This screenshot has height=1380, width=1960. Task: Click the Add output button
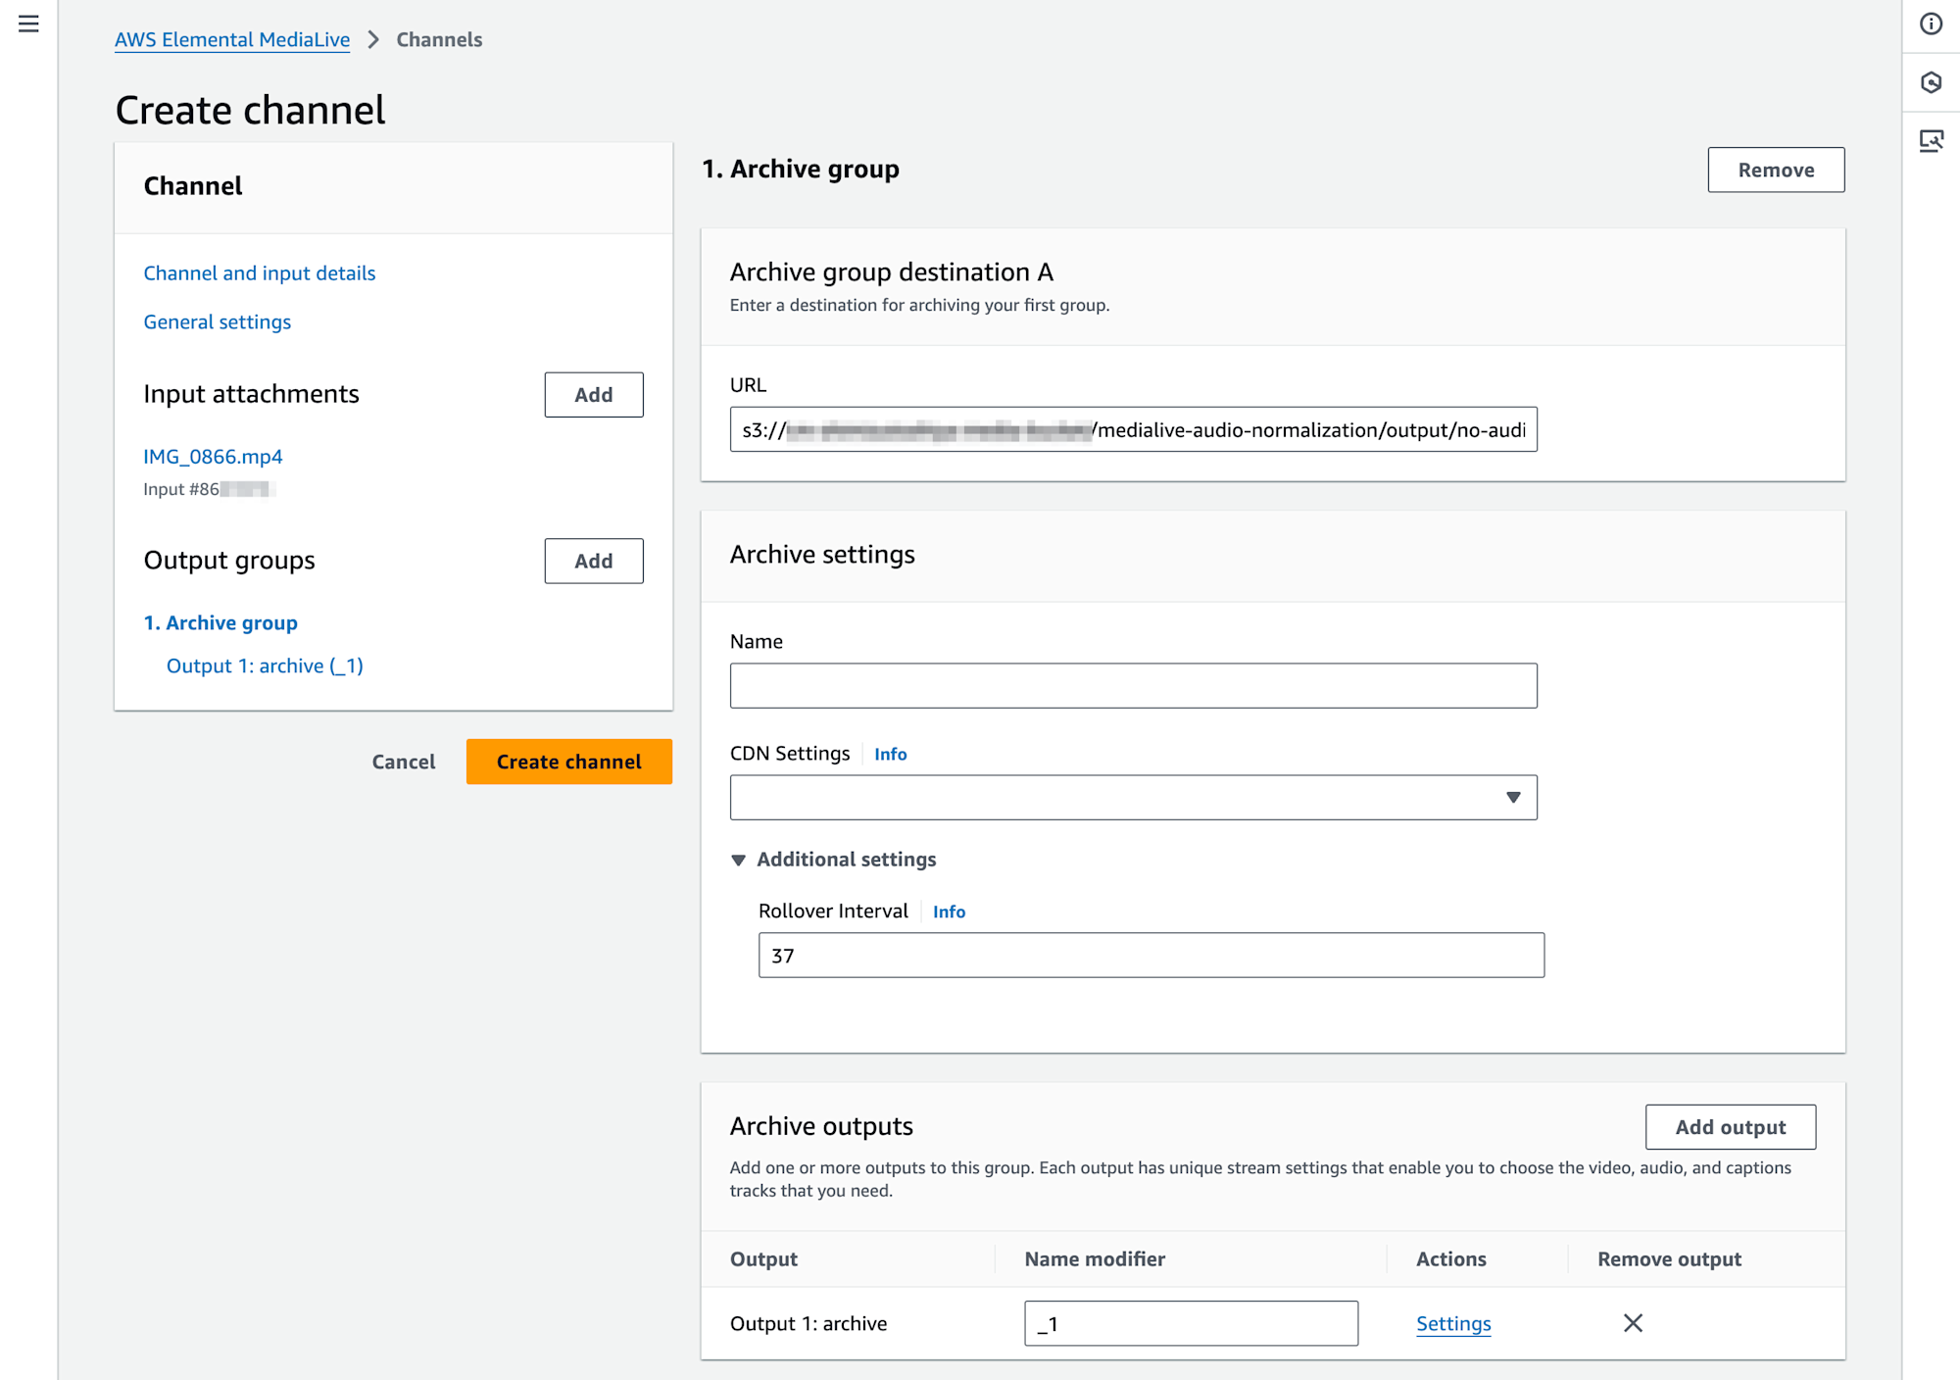[1731, 1127]
